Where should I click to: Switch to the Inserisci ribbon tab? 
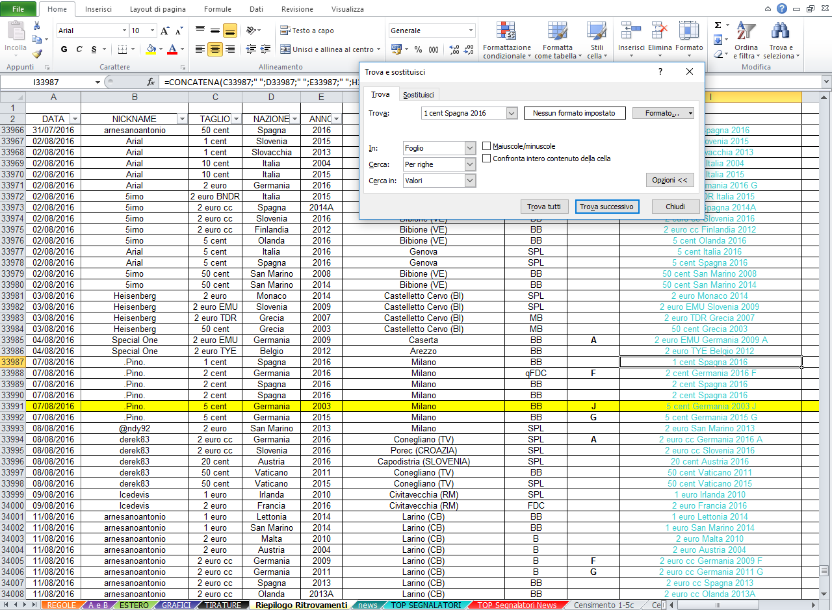pyautogui.click(x=97, y=9)
